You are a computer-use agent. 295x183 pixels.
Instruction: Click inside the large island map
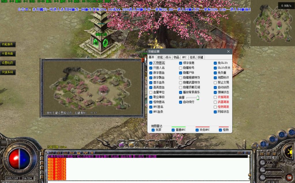(x=92, y=88)
